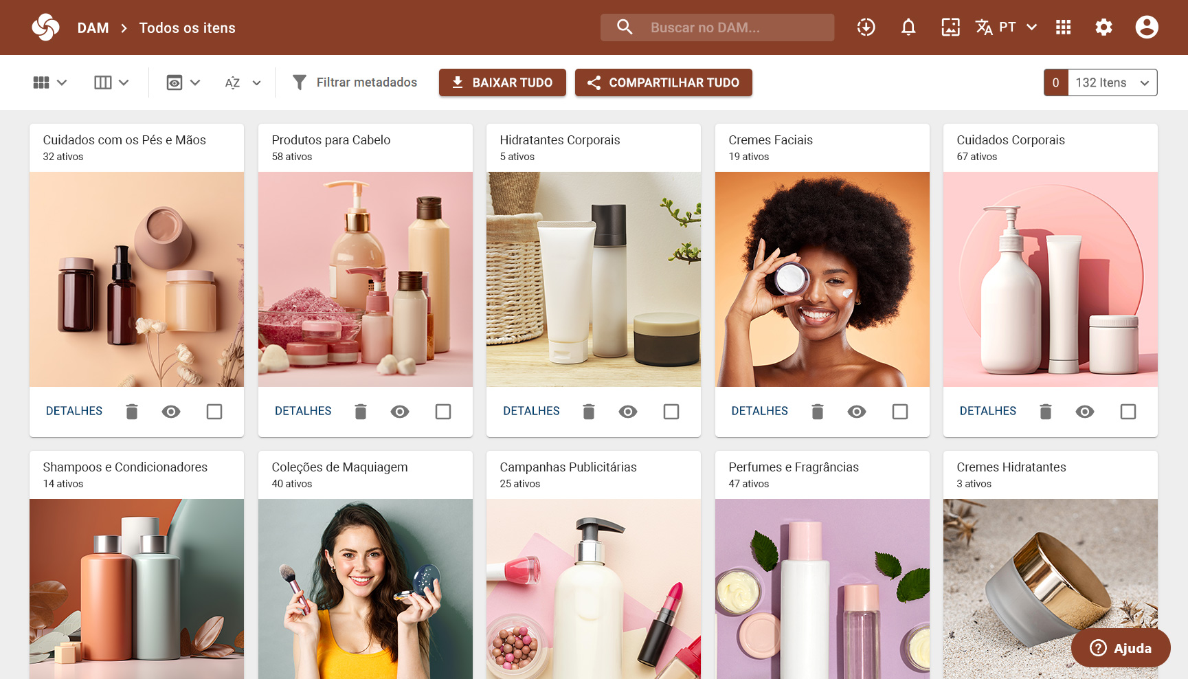Delete the Cuidados Corporais folder
This screenshot has height=679, width=1188.
[x=1046, y=412]
